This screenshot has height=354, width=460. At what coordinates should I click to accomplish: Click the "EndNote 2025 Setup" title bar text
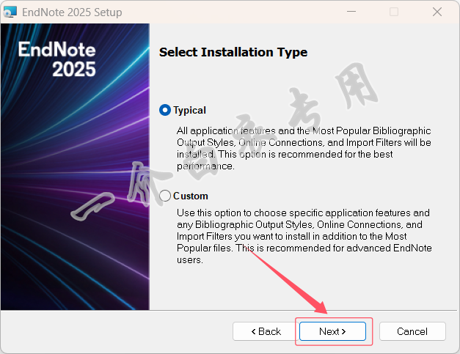click(72, 12)
